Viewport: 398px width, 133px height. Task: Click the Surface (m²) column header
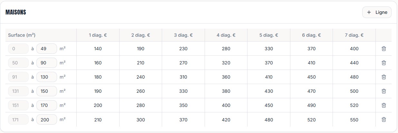[22, 35]
